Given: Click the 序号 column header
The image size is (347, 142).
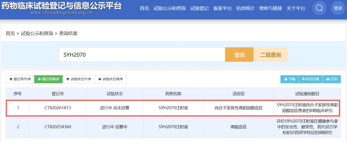Looking at the screenshot, I should point(17,94).
